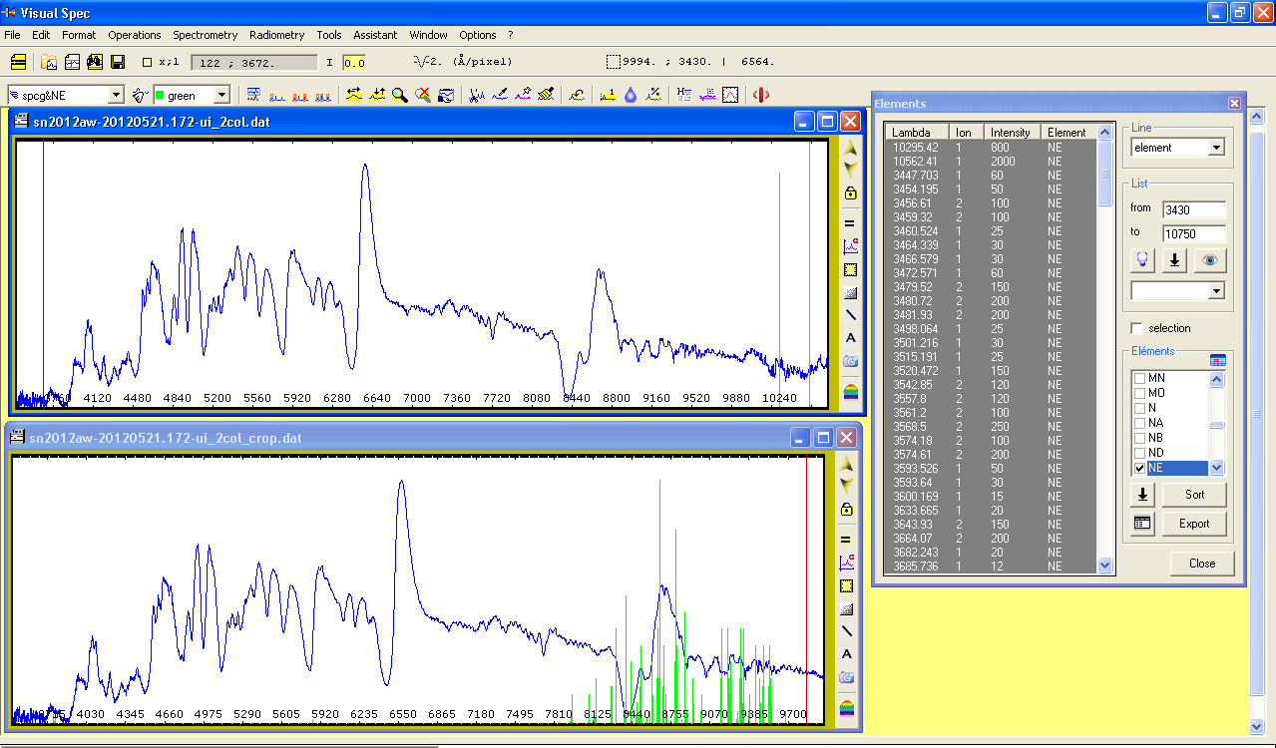Click the Sort button
Image resolution: width=1276 pixels, height=748 pixels.
[x=1193, y=495]
